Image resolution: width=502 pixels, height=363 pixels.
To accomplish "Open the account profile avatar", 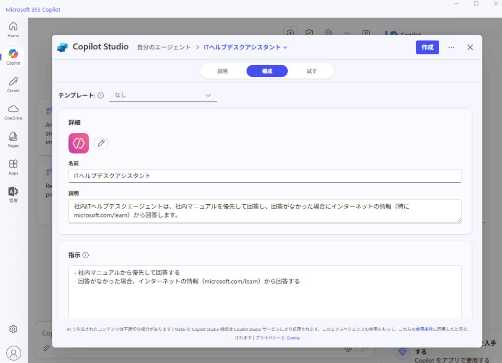I will [x=13, y=353].
